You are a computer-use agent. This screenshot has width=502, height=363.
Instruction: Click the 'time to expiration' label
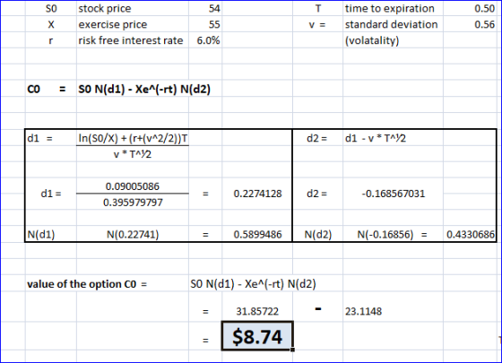pos(390,9)
